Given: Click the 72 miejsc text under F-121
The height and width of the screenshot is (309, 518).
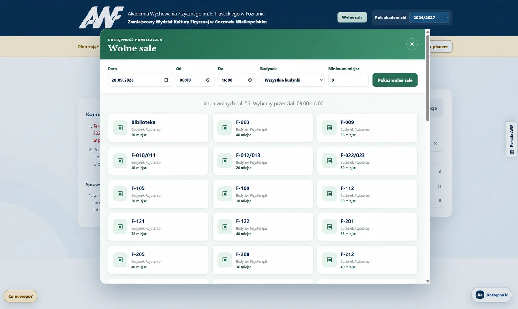Looking at the screenshot, I should point(139,234).
